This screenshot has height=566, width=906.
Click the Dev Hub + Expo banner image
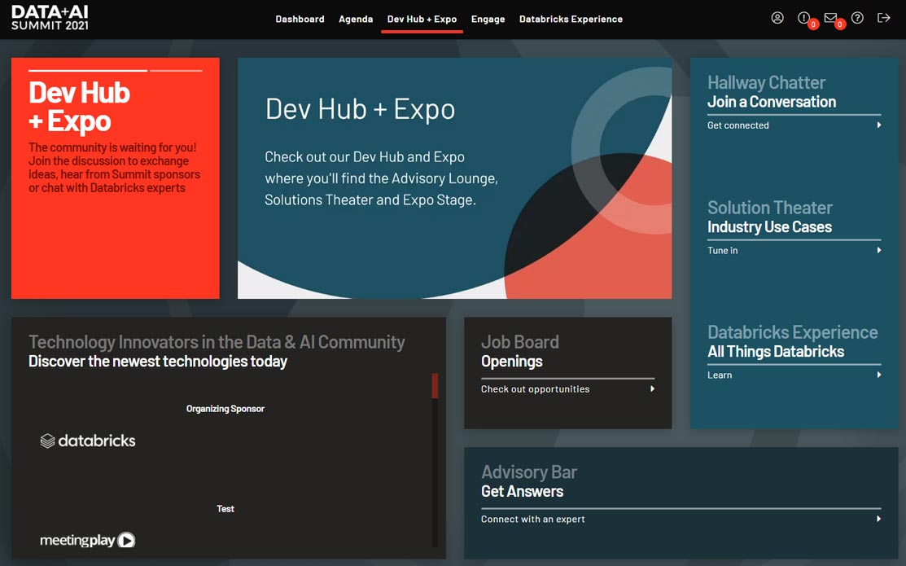point(454,178)
